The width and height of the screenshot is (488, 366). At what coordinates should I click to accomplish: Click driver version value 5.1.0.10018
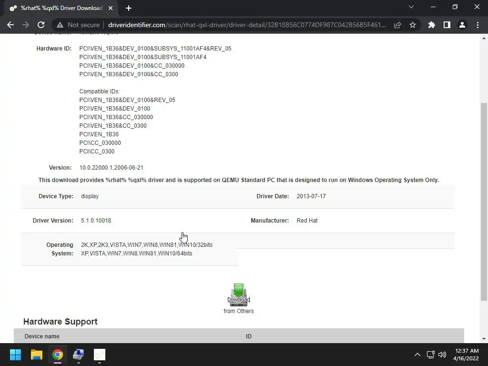[x=96, y=221]
